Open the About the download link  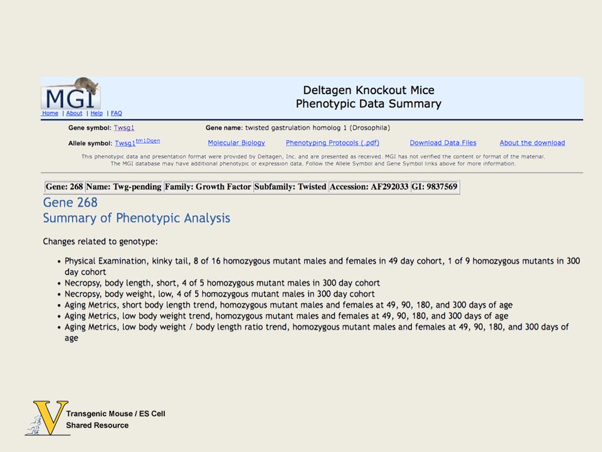pyautogui.click(x=532, y=143)
